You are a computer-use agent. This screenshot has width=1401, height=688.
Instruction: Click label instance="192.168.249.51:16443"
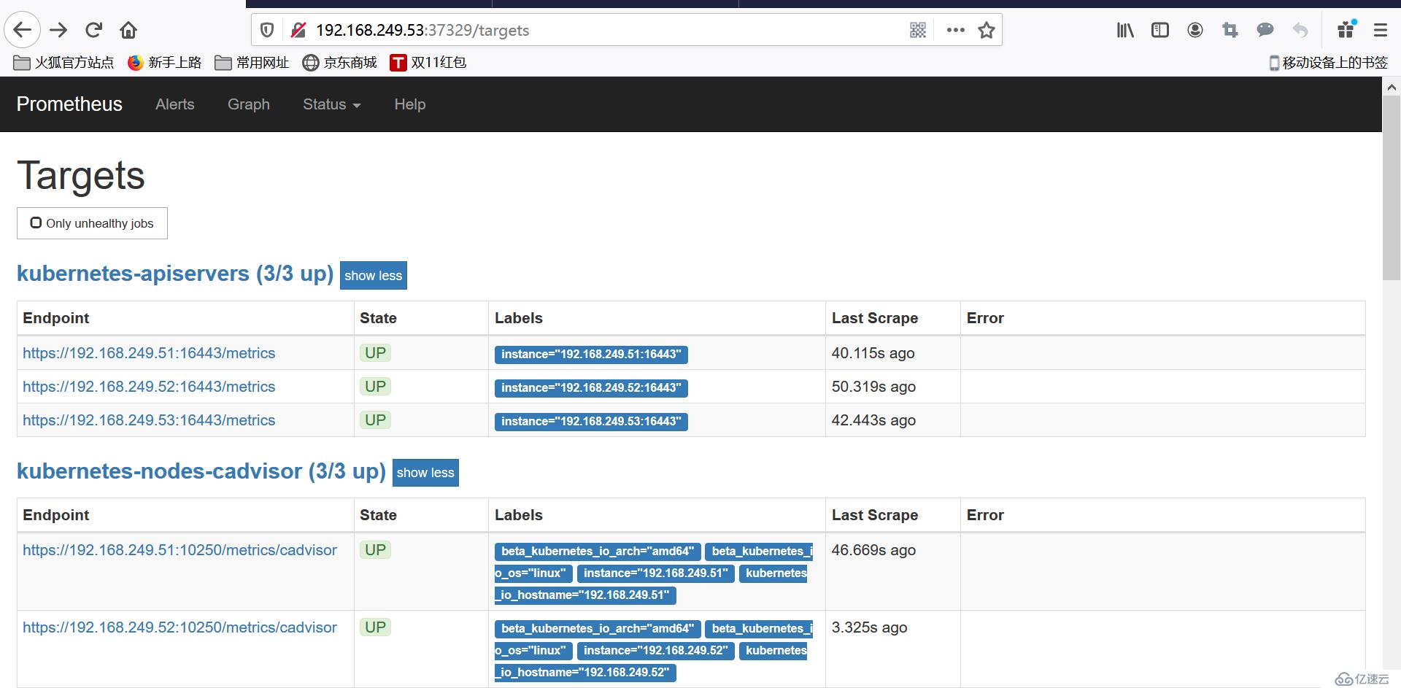click(x=591, y=355)
